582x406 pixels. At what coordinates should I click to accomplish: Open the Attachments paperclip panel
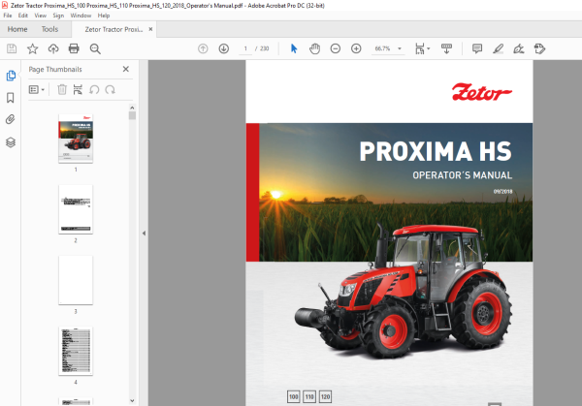[11, 119]
